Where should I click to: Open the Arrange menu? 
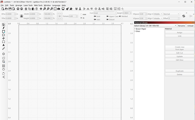tap(19, 5)
